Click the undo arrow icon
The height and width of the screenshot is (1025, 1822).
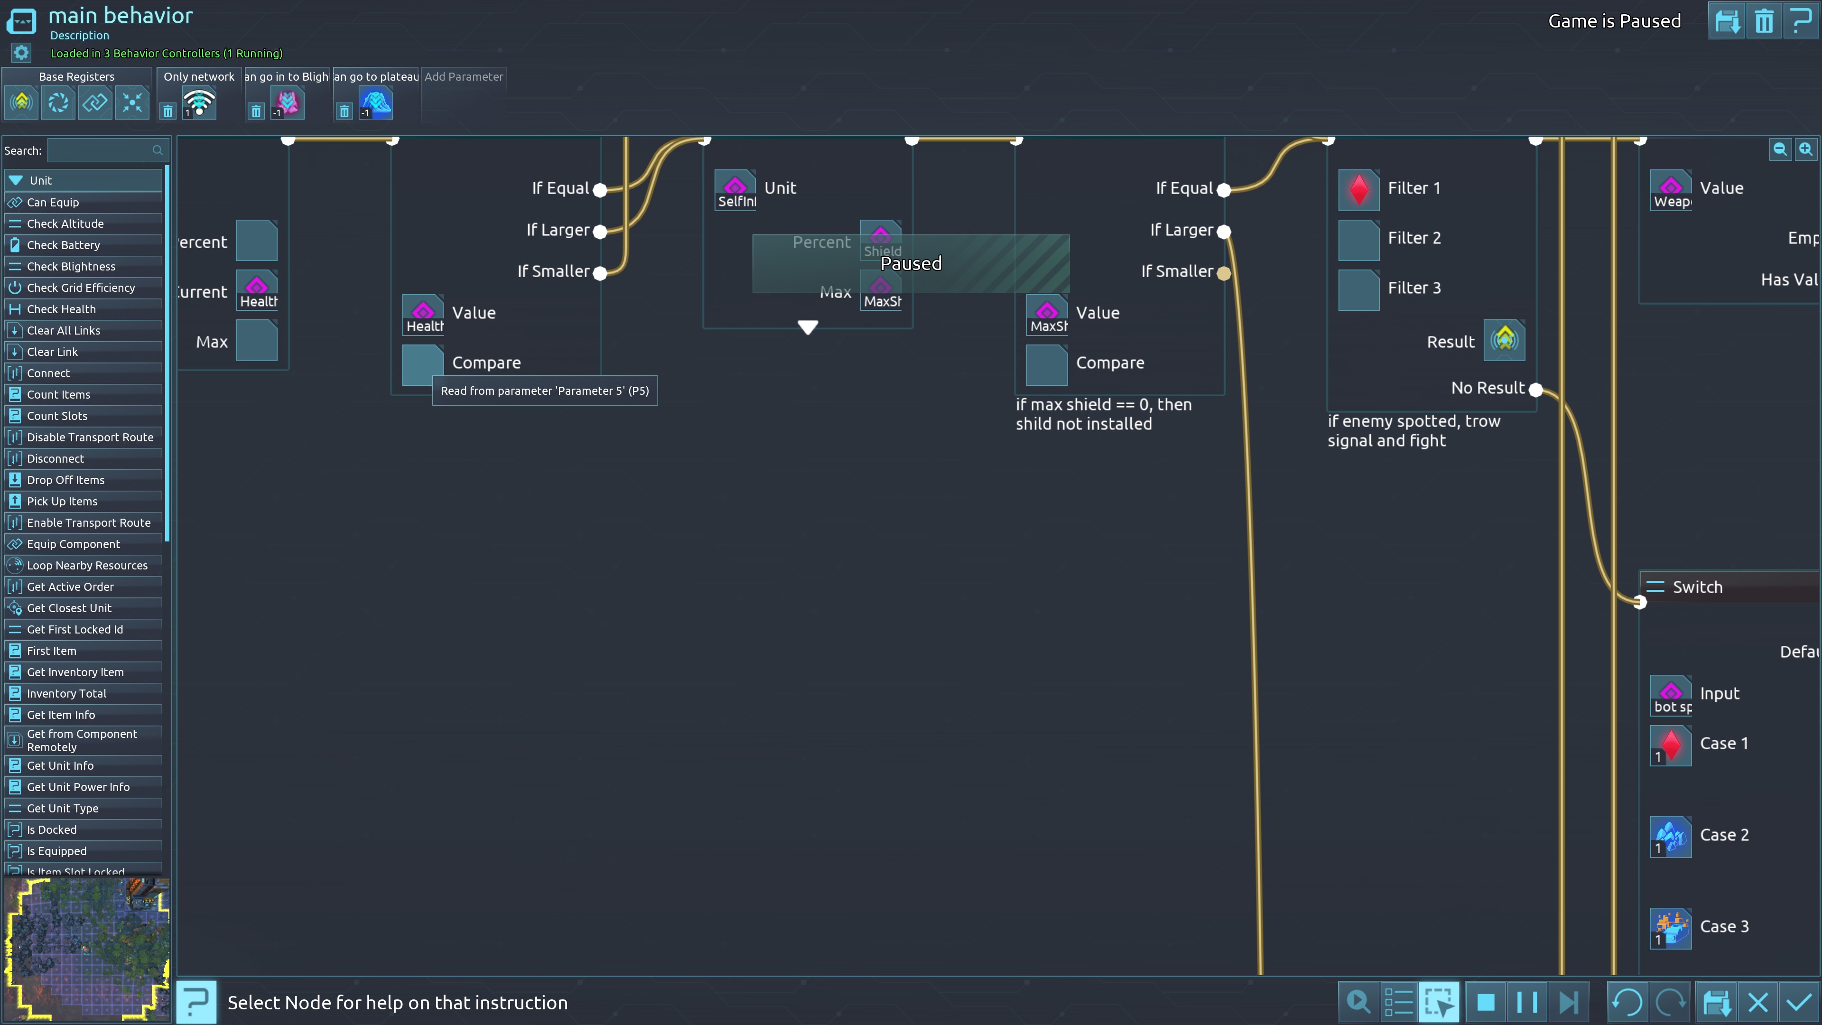coord(1627,1002)
